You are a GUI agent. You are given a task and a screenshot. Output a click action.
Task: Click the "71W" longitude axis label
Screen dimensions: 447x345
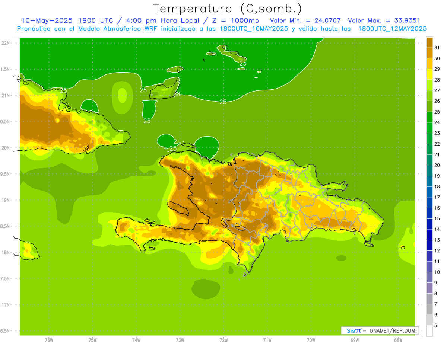click(x=267, y=340)
